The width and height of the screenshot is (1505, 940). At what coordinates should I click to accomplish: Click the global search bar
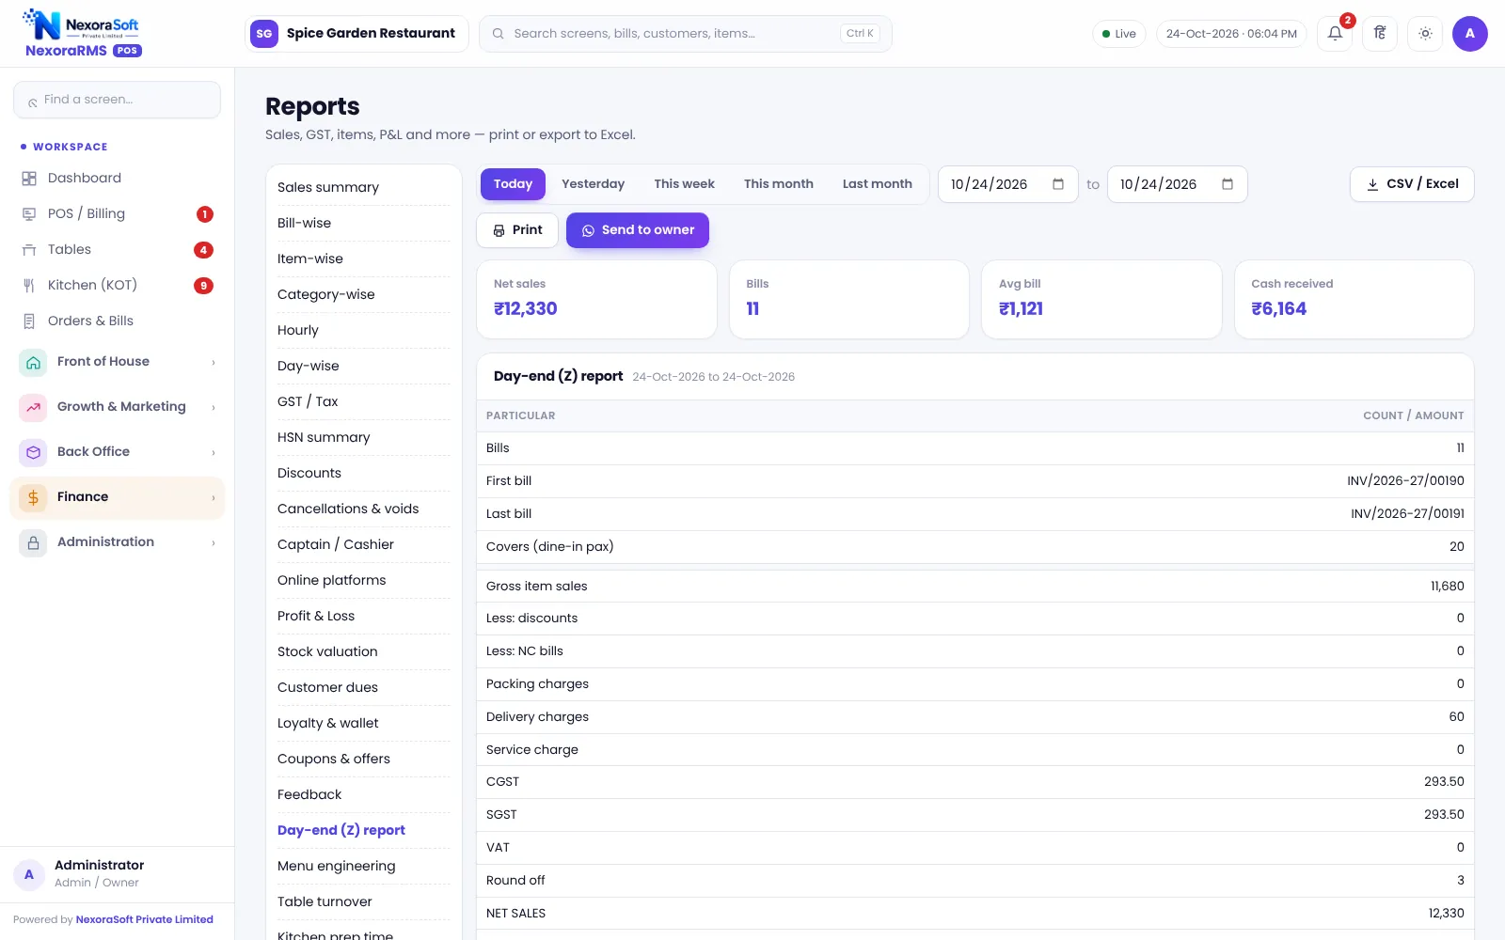[x=685, y=34]
